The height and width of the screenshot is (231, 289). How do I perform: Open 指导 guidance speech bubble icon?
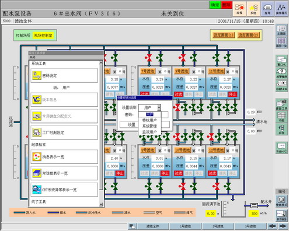[x=267, y=9]
